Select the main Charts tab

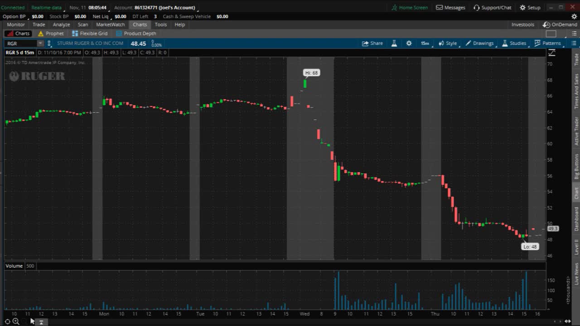(140, 24)
